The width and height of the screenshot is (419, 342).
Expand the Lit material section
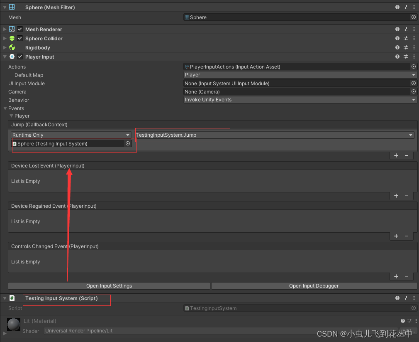[5, 333]
